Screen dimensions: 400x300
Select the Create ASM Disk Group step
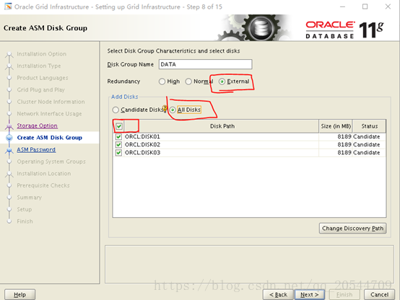click(50, 138)
